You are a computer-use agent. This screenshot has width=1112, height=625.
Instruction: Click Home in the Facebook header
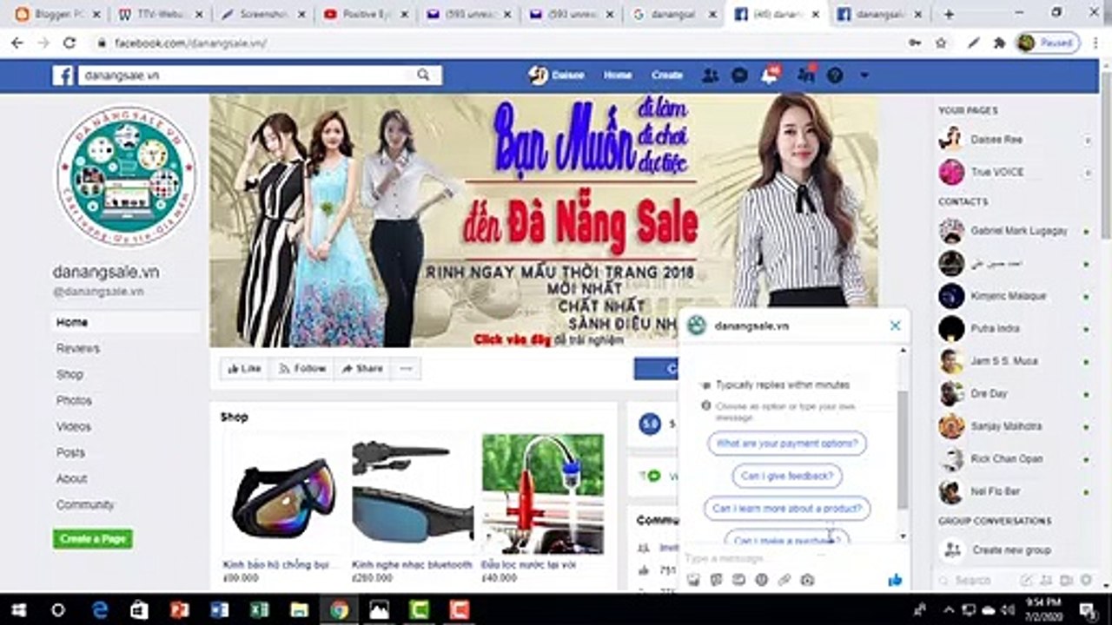[618, 76]
